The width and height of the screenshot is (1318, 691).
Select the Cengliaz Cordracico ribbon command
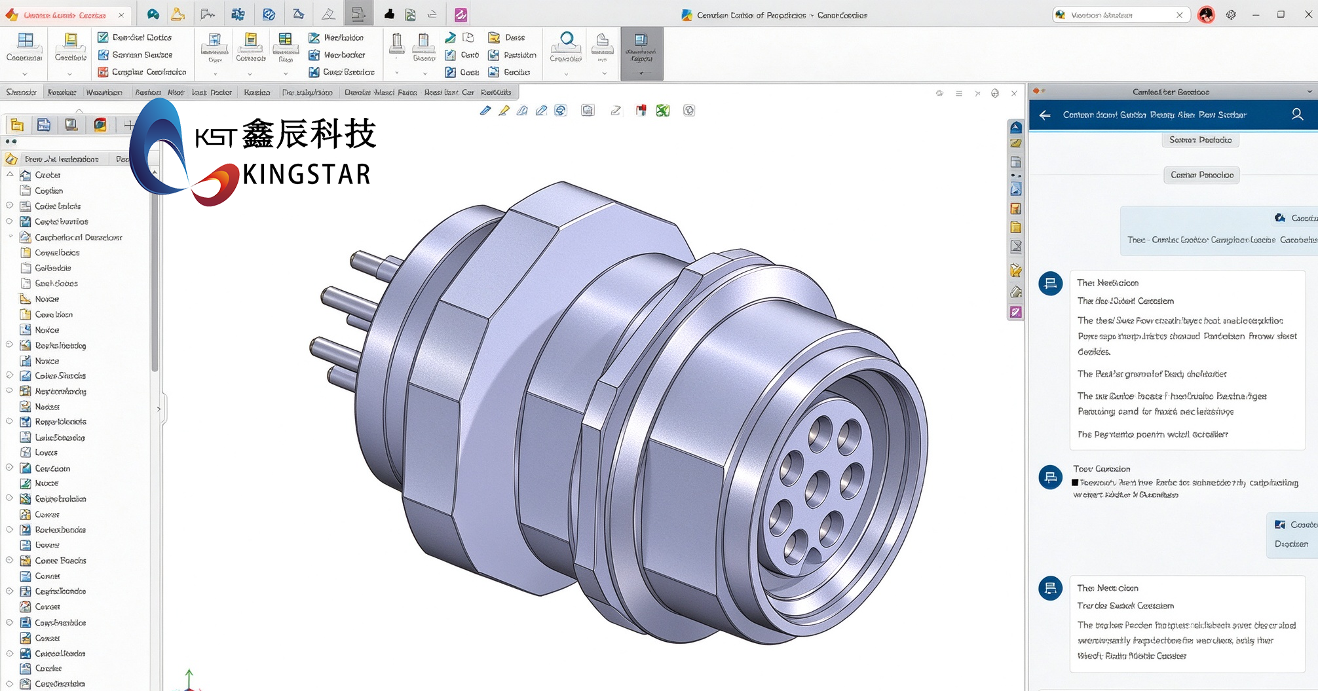[x=142, y=71]
